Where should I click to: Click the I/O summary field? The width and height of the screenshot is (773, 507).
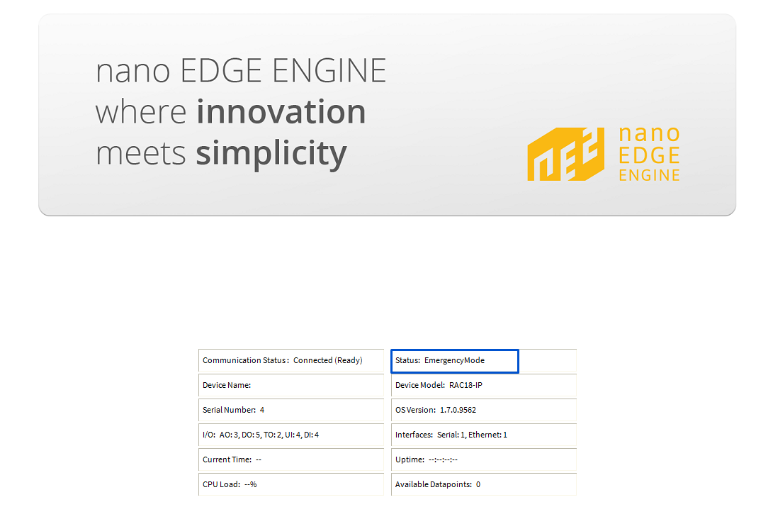click(x=290, y=435)
